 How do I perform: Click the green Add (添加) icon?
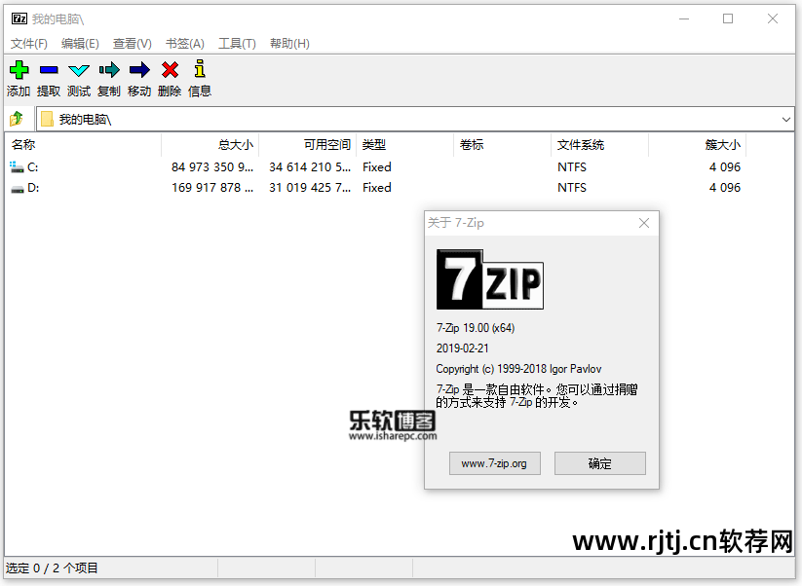[x=19, y=70]
